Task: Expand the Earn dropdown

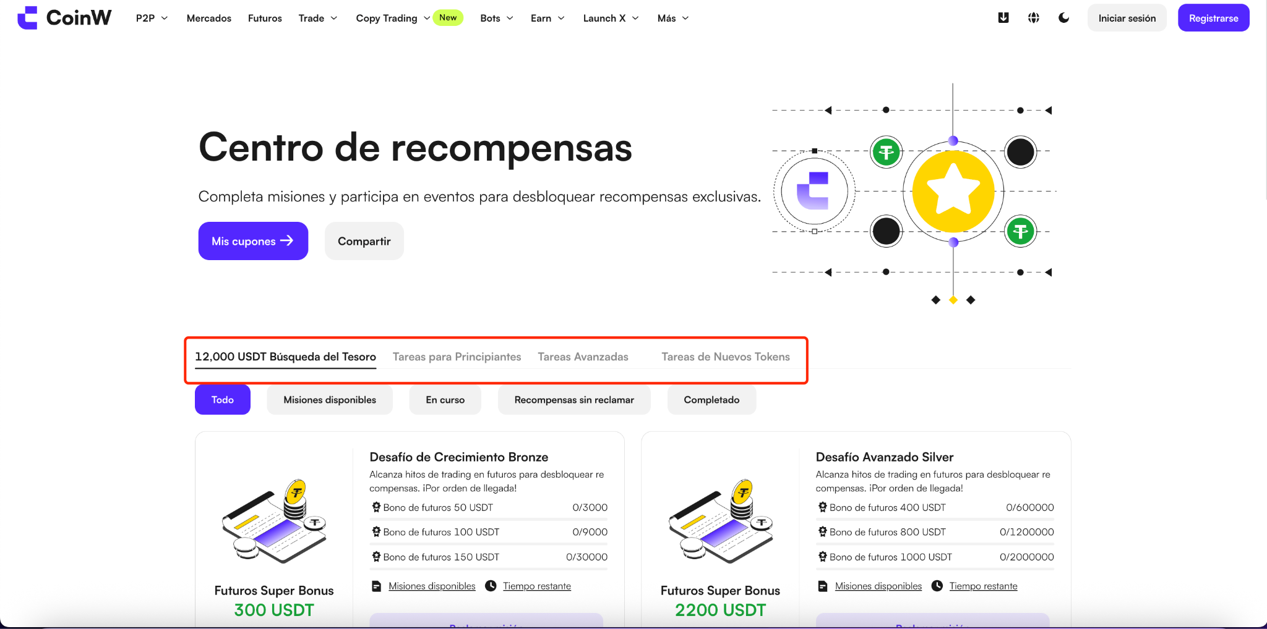Action: 548,19
